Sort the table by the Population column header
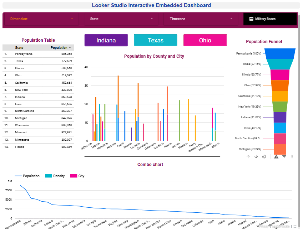The image size is (303, 233). click(x=59, y=47)
